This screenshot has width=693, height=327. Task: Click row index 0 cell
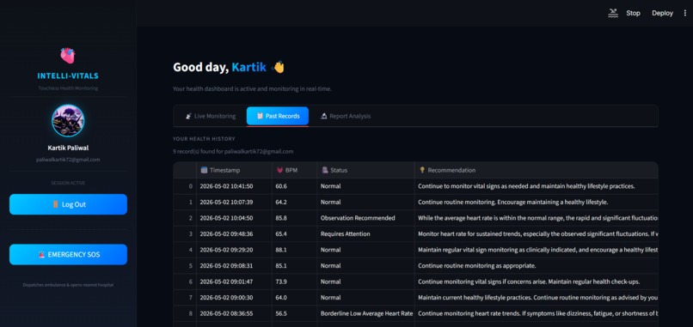point(185,186)
